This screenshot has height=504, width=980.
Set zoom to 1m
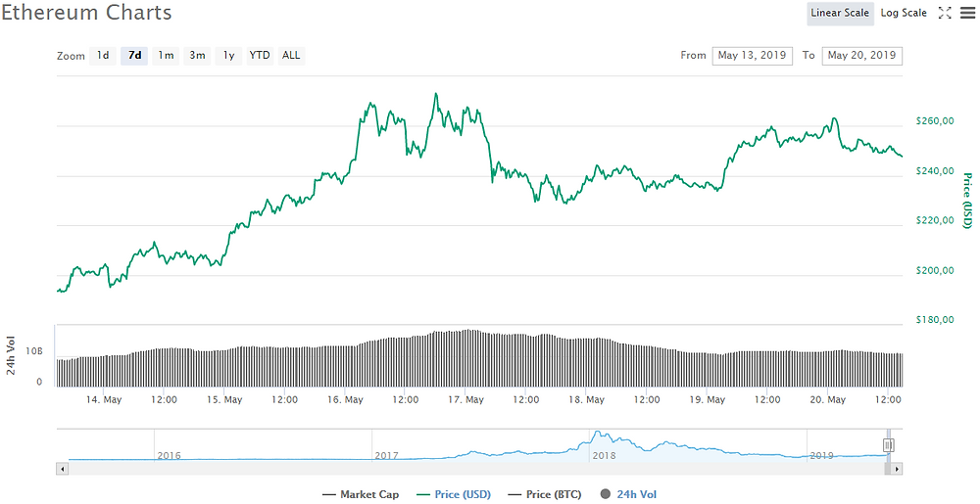pyautogui.click(x=166, y=56)
